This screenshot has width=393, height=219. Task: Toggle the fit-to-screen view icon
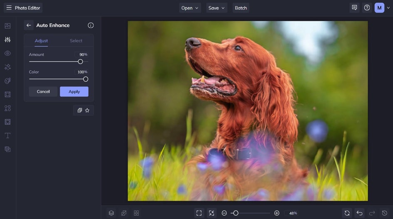pyautogui.click(x=199, y=213)
